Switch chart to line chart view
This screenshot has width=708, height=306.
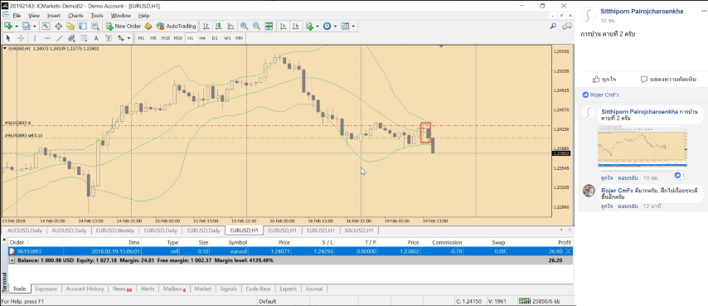(230, 27)
